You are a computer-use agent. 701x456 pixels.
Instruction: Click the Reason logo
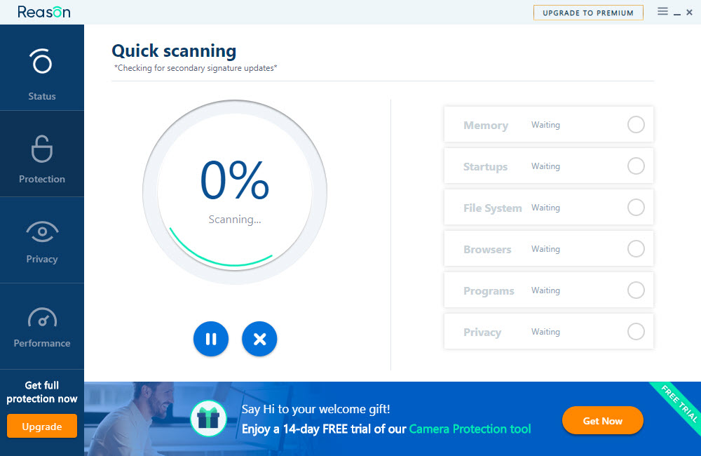click(43, 12)
